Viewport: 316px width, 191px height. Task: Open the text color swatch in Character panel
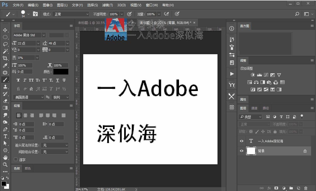pos(61,72)
